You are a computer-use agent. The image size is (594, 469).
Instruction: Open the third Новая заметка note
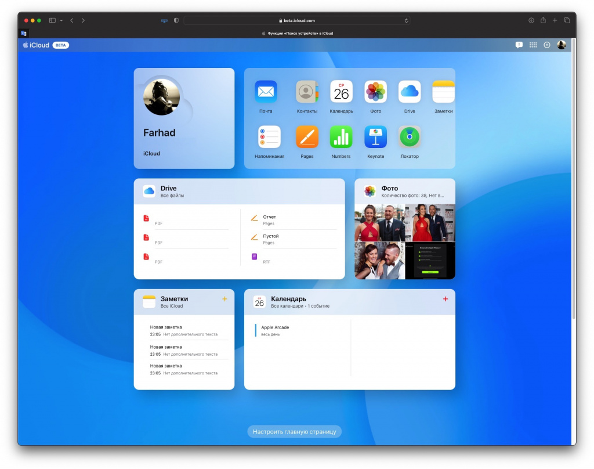(x=189, y=370)
